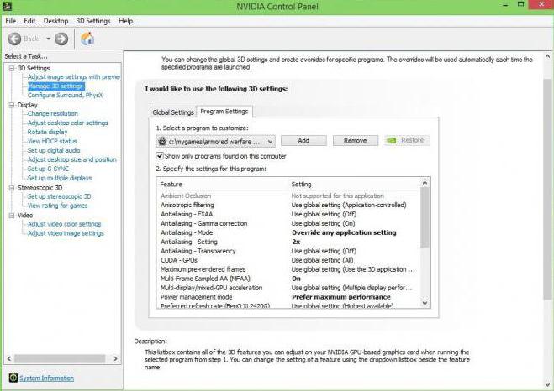Open Adjust video color settings
This screenshot has height=391, width=554.
[x=64, y=224]
